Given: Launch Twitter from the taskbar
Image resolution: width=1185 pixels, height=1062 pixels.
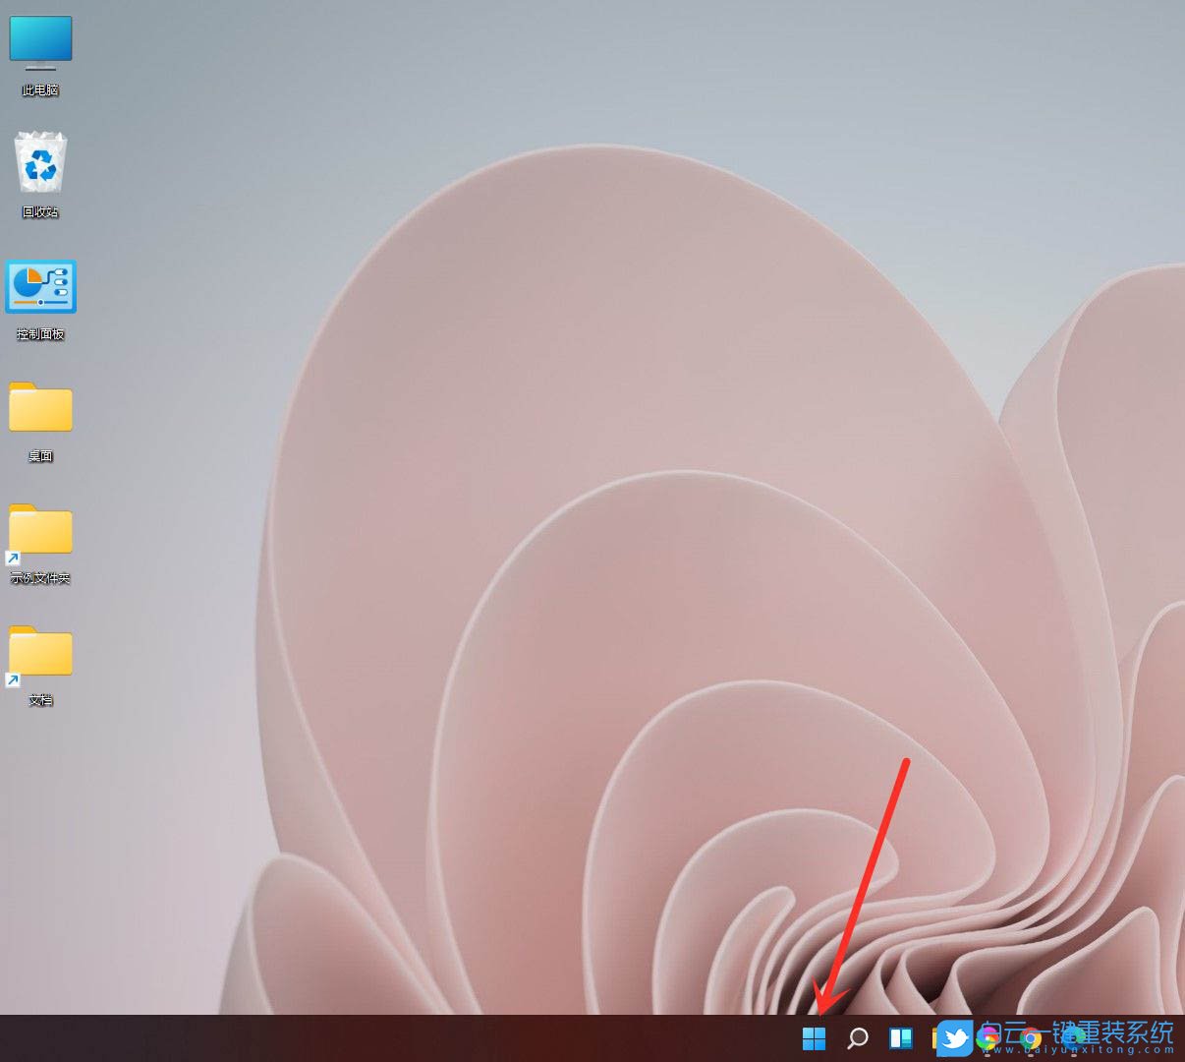Looking at the screenshot, I should coord(955,1037).
